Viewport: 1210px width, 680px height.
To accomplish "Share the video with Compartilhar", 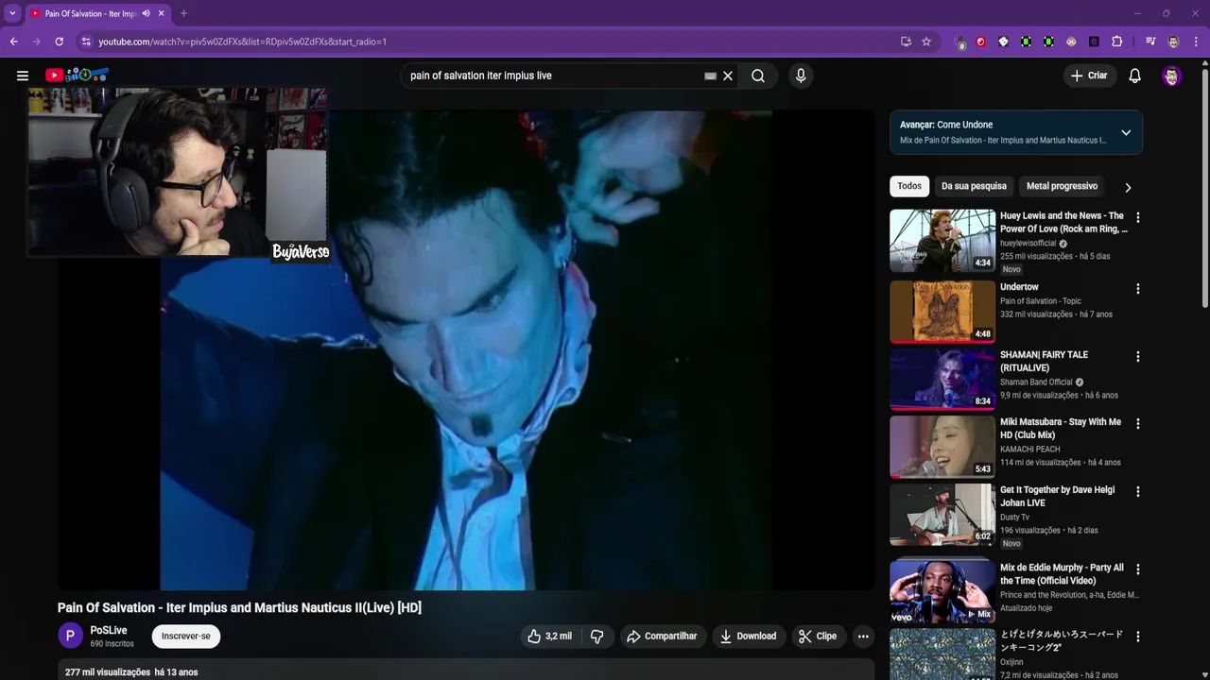I will coord(662,637).
